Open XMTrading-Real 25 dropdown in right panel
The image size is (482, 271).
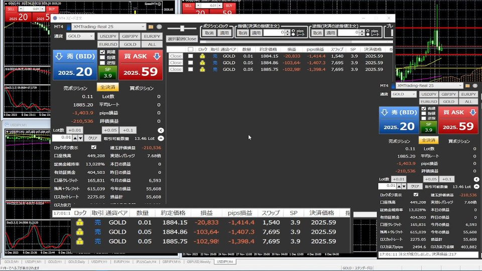coord(429,86)
